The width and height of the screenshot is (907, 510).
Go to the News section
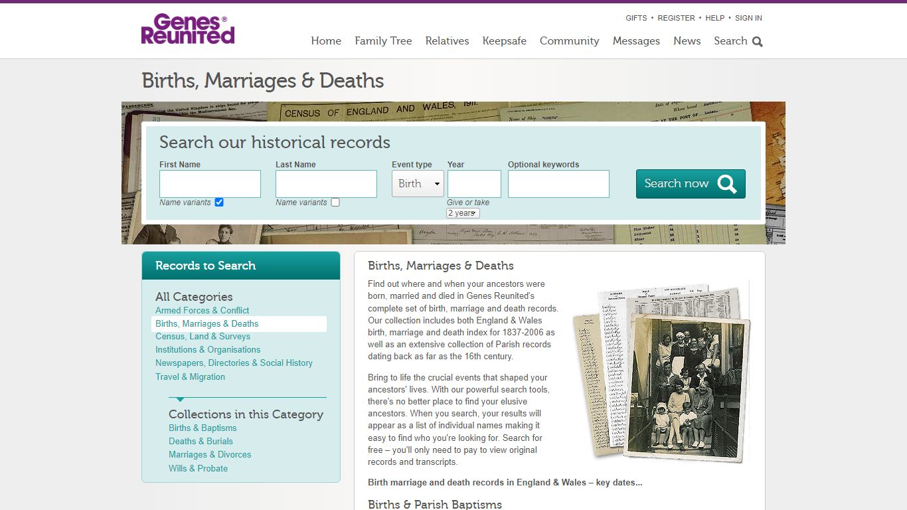687,41
